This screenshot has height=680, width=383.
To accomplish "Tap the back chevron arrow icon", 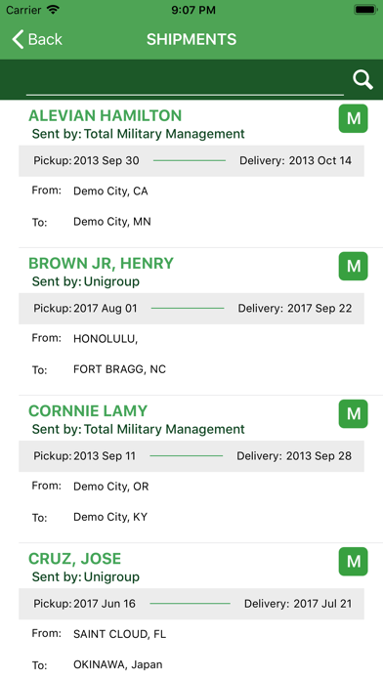I will point(18,39).
